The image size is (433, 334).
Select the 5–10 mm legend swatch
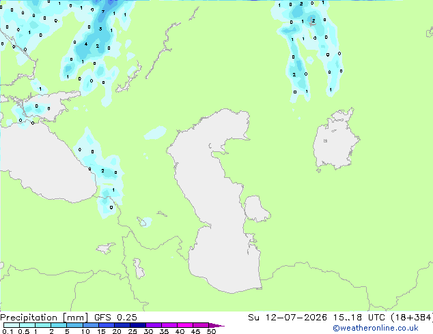pos(74,325)
